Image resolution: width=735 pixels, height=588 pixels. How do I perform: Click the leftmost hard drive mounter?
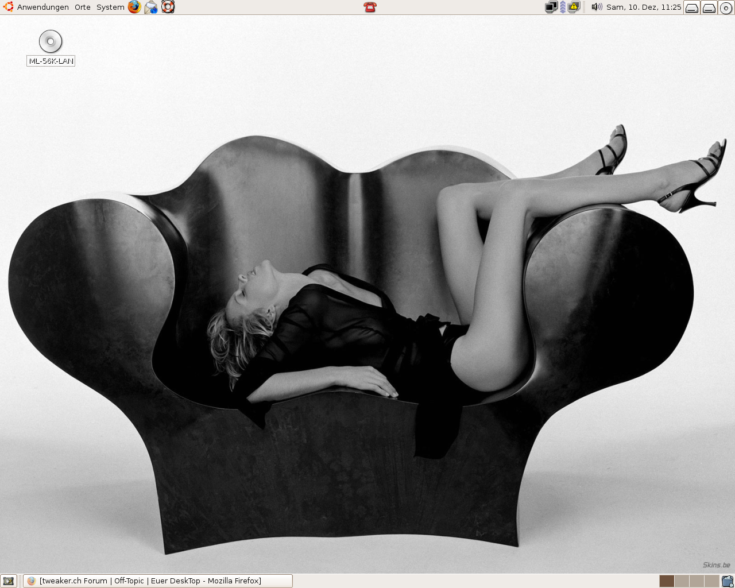692,7
